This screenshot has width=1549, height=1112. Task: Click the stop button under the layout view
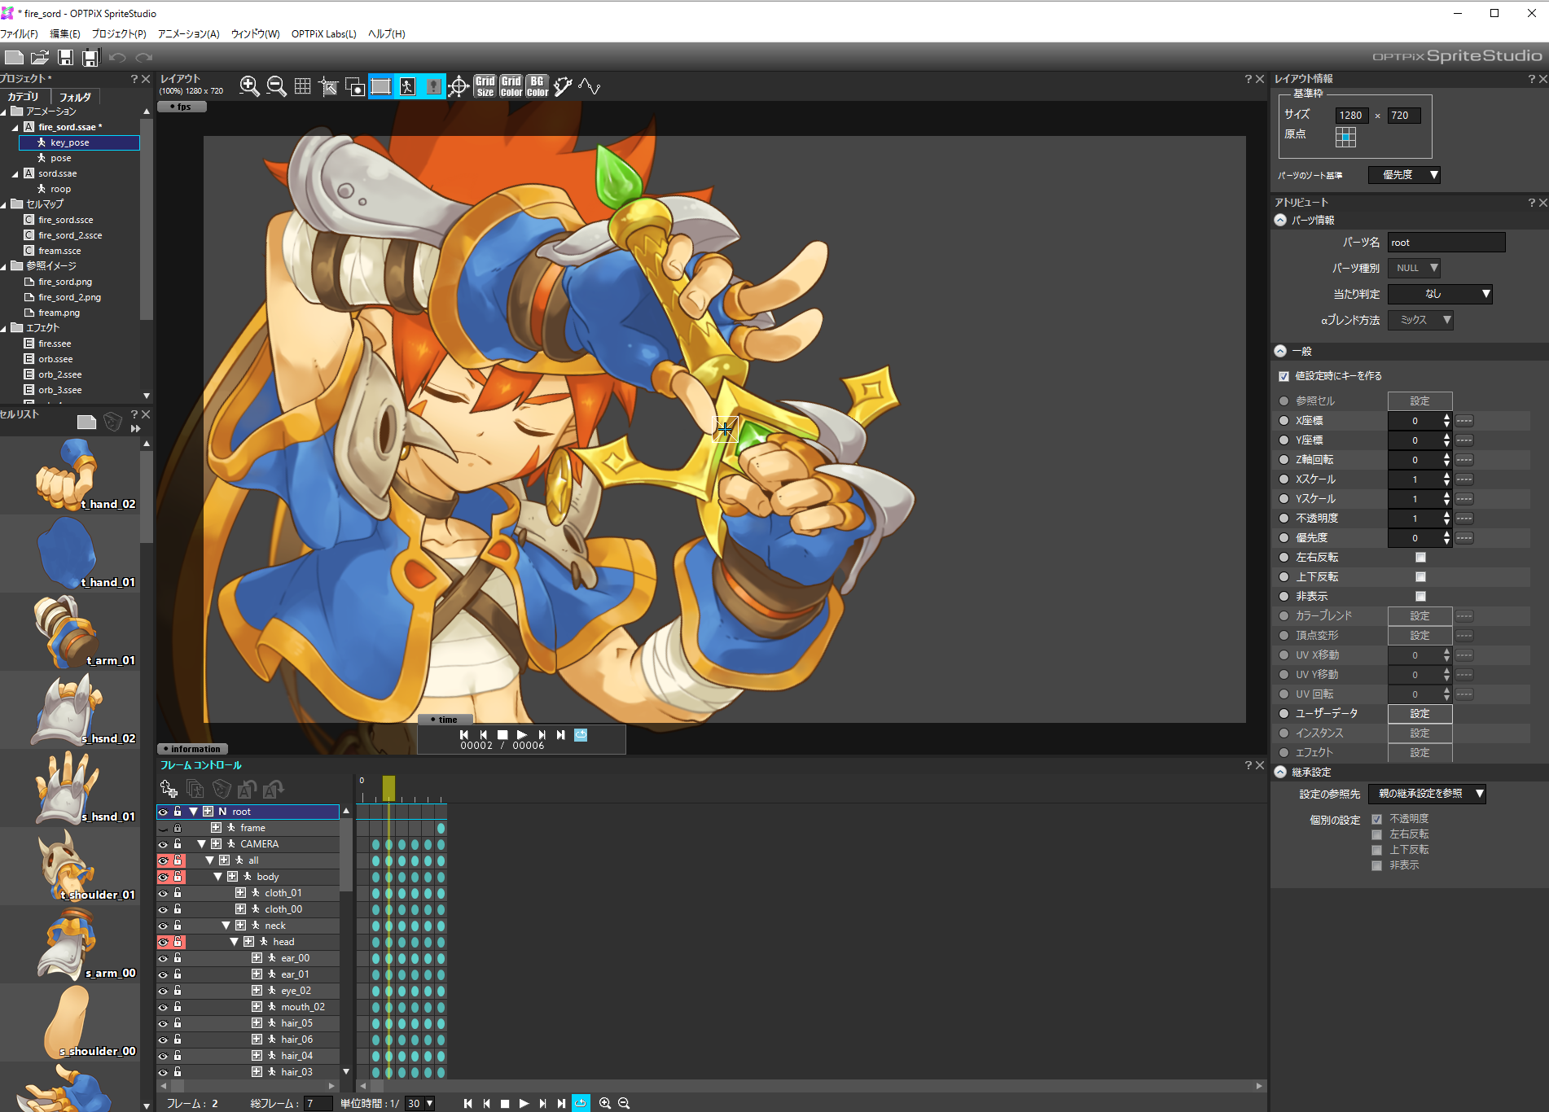[502, 734]
